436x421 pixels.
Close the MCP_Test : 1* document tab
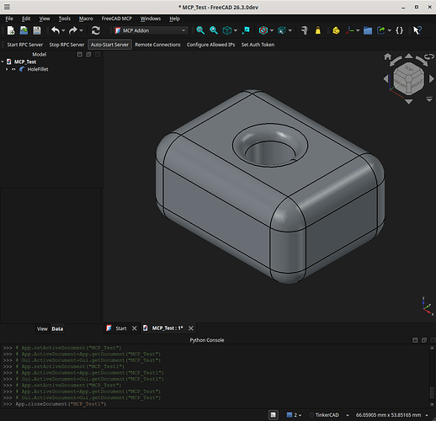click(x=191, y=328)
